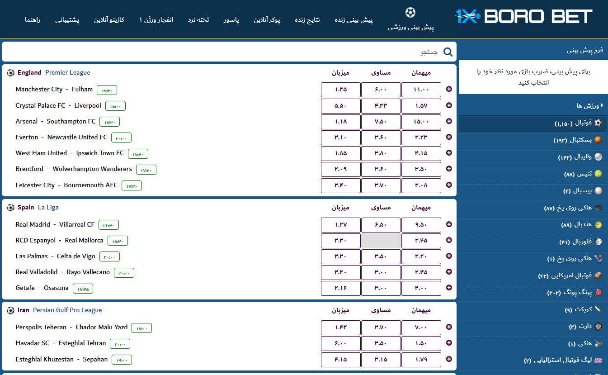Click the search magnifier icon
The image size is (608, 375).
tap(448, 52)
